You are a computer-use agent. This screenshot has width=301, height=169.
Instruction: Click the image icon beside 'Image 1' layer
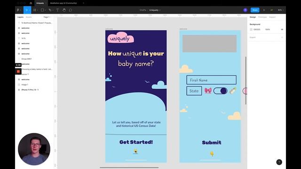click(x=19, y=84)
